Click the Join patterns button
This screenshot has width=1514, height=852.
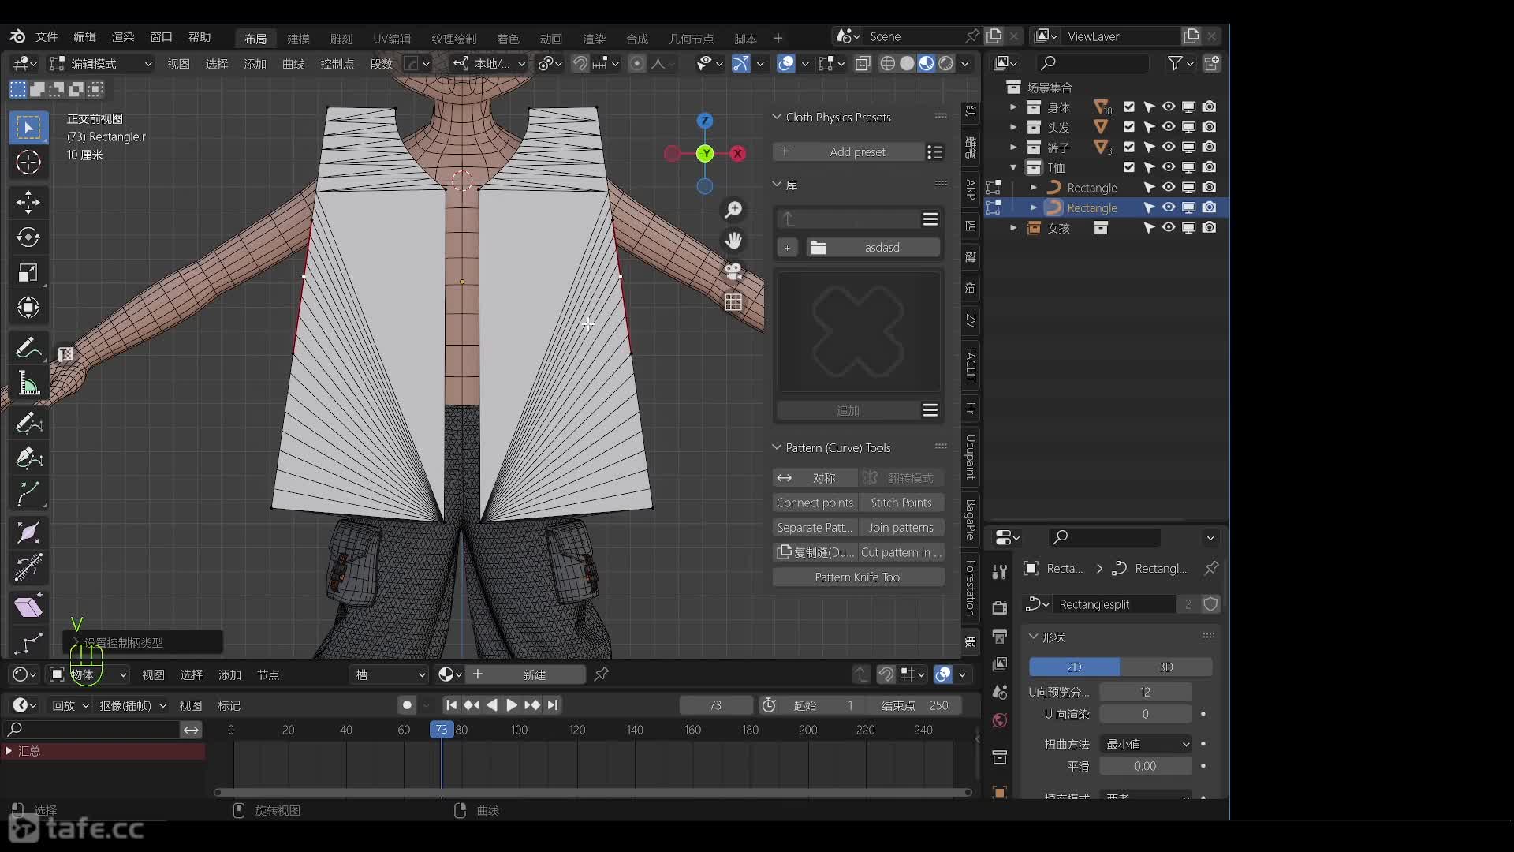(x=901, y=528)
